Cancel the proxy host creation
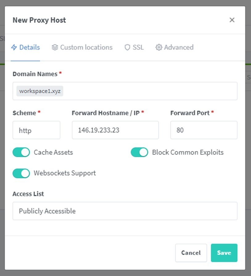The image size is (251, 276). click(x=191, y=253)
